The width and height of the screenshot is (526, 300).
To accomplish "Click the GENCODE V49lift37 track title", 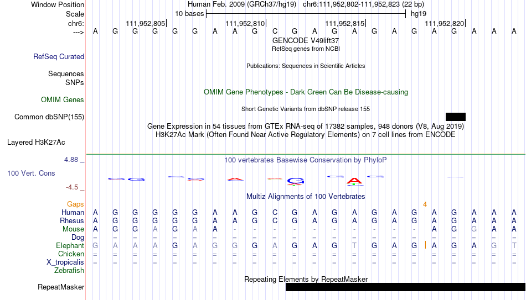I will point(306,40).
